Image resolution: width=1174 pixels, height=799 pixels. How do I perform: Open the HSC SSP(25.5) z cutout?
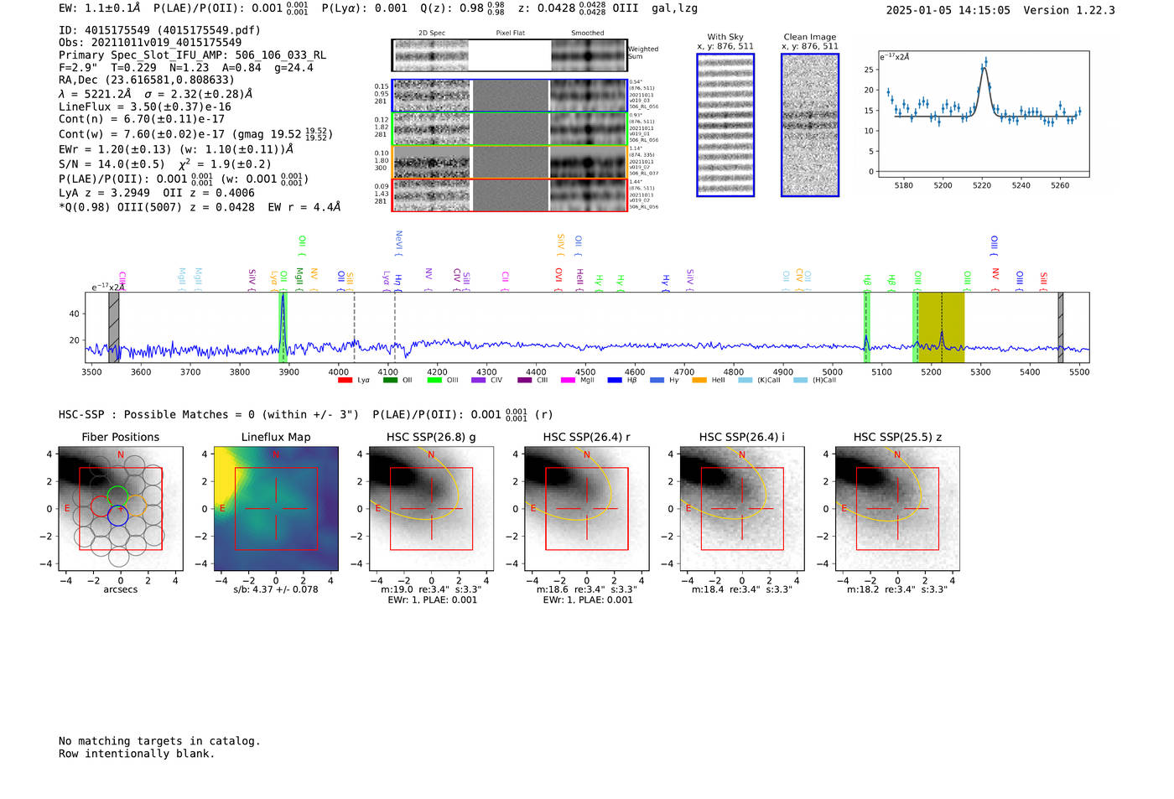click(x=897, y=509)
